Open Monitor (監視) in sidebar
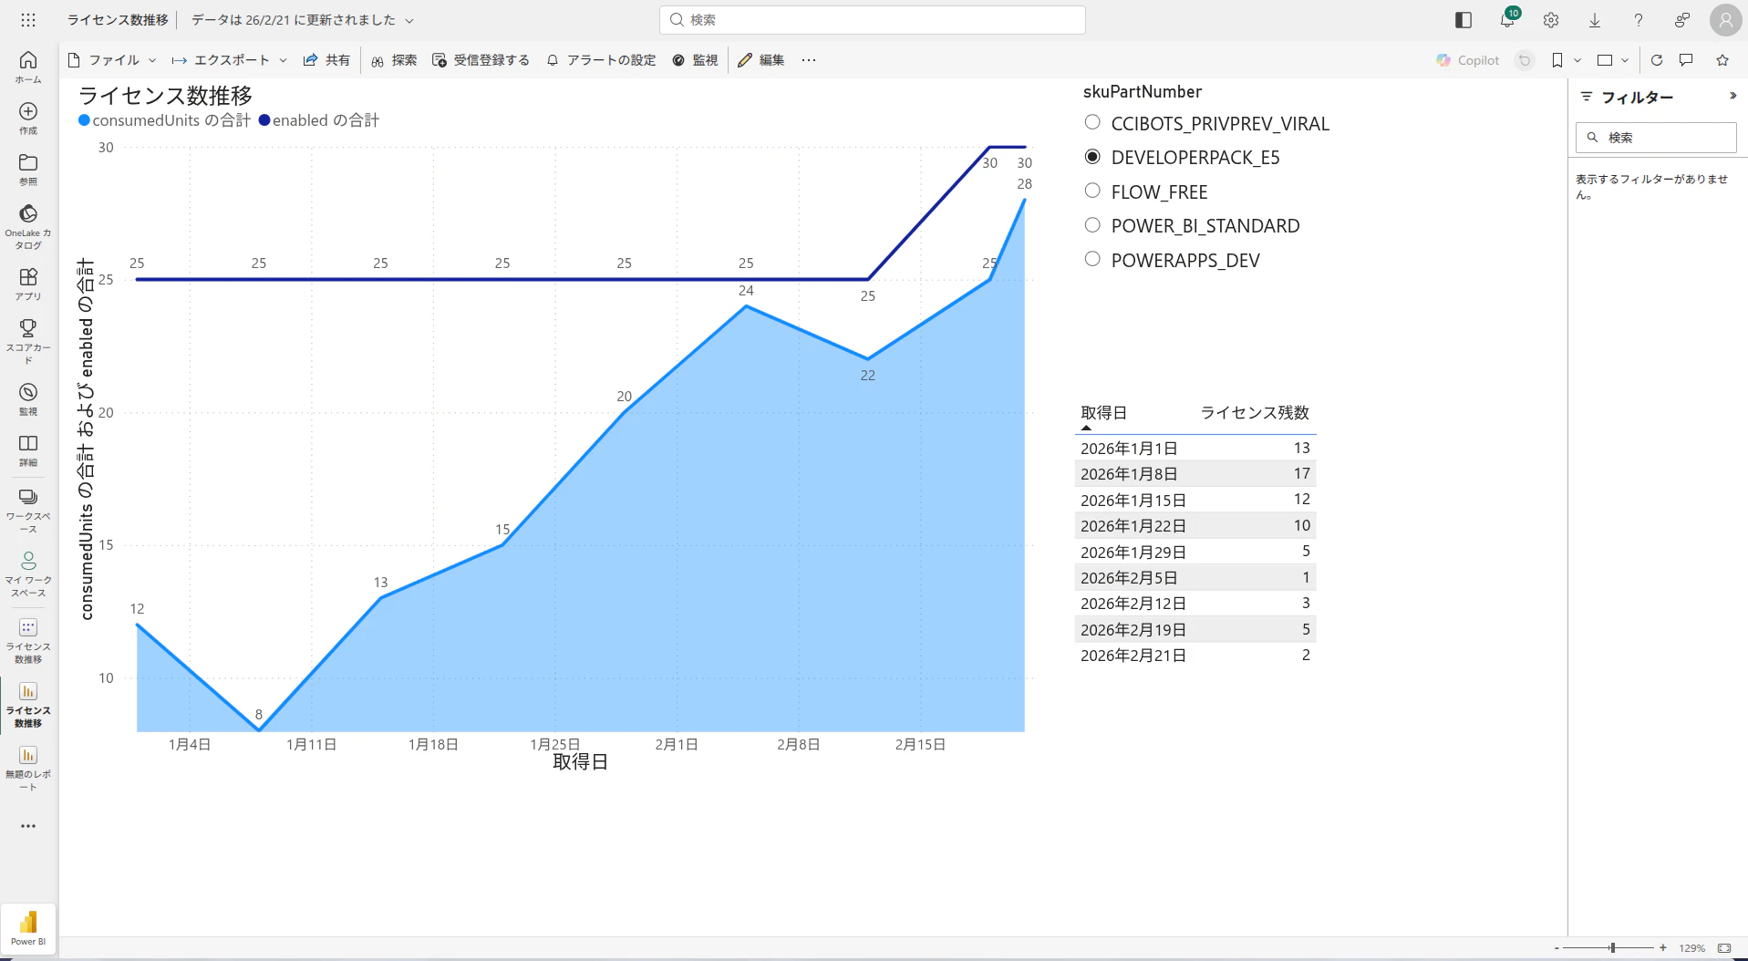 pyautogui.click(x=28, y=398)
